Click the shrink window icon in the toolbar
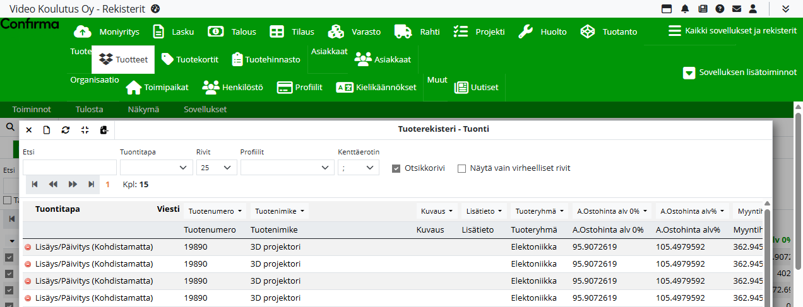Image resolution: width=803 pixels, height=307 pixels. pos(85,130)
